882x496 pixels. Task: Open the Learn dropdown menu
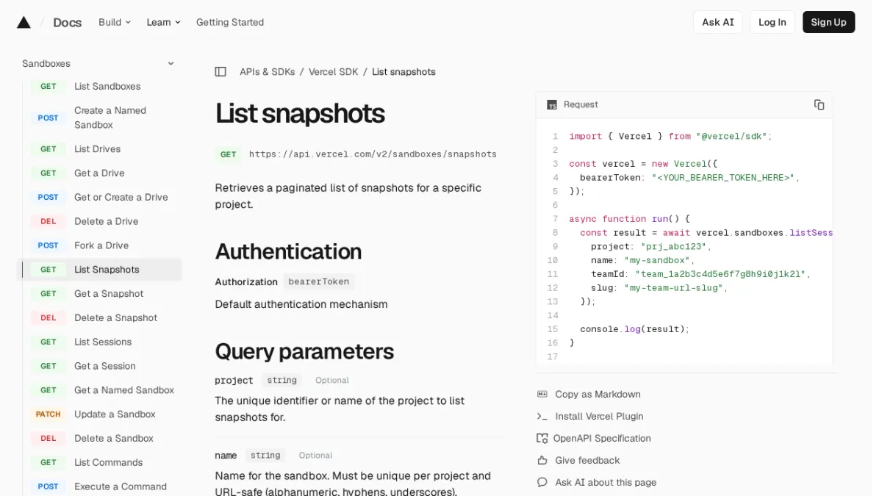pos(163,22)
